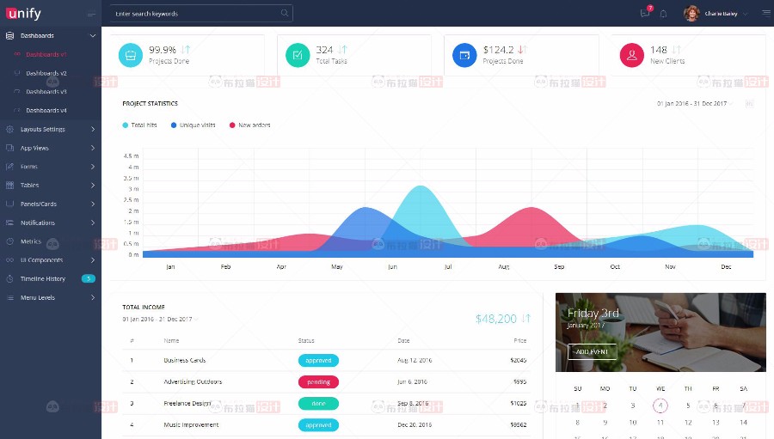Click the Dashboards sidebar icon

(x=9, y=35)
